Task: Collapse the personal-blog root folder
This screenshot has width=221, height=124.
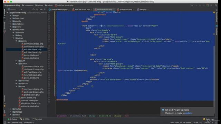Action: 7,13
